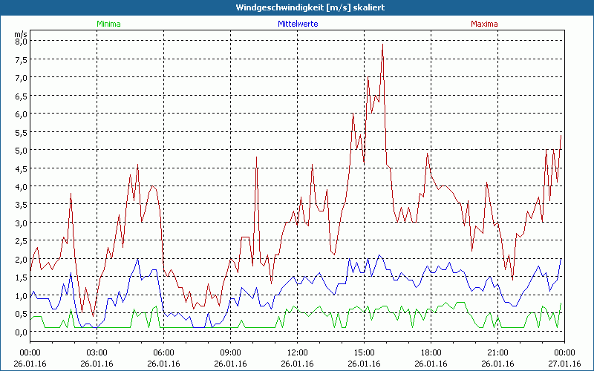Click the 18:00 time axis label
Viewport: 594px width, 371px height.
pos(431,352)
